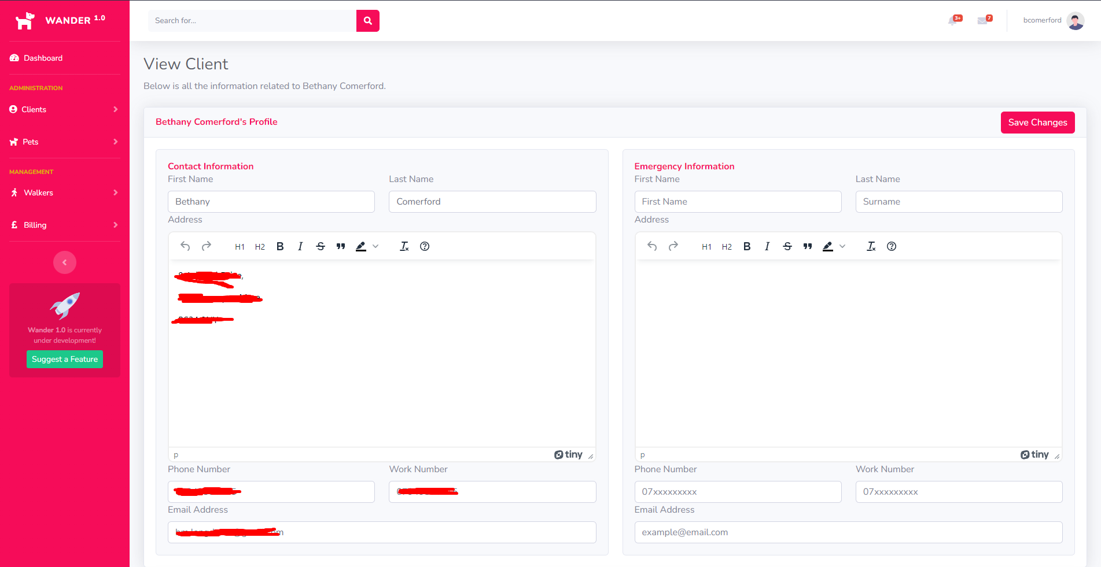
Task: Toggle H2 heading in emergency address editor
Action: pyautogui.click(x=727, y=247)
